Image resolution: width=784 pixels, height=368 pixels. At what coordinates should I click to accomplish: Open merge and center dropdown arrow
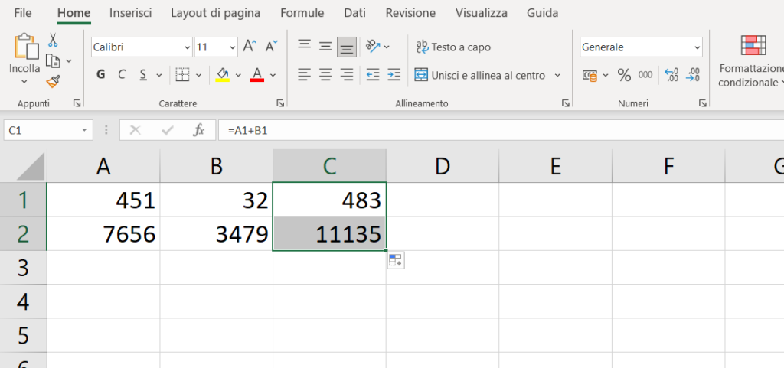pos(557,76)
